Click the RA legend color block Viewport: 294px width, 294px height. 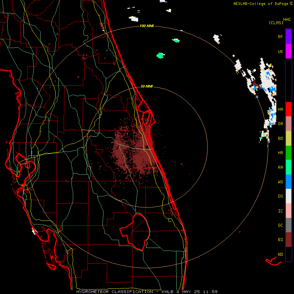288,167
